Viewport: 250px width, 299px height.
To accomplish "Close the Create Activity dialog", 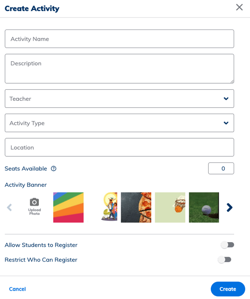I will tap(239, 7).
